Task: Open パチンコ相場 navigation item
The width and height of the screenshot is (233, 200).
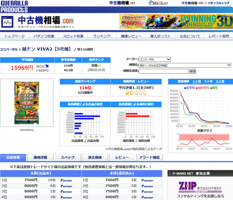Action: pyautogui.click(x=44, y=36)
